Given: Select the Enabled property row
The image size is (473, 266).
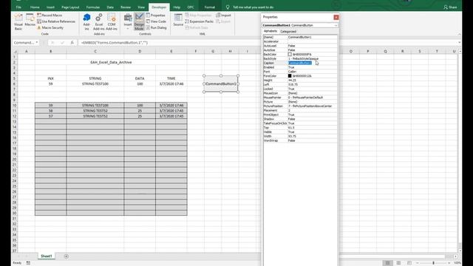Looking at the screenshot, I should coord(300,67).
